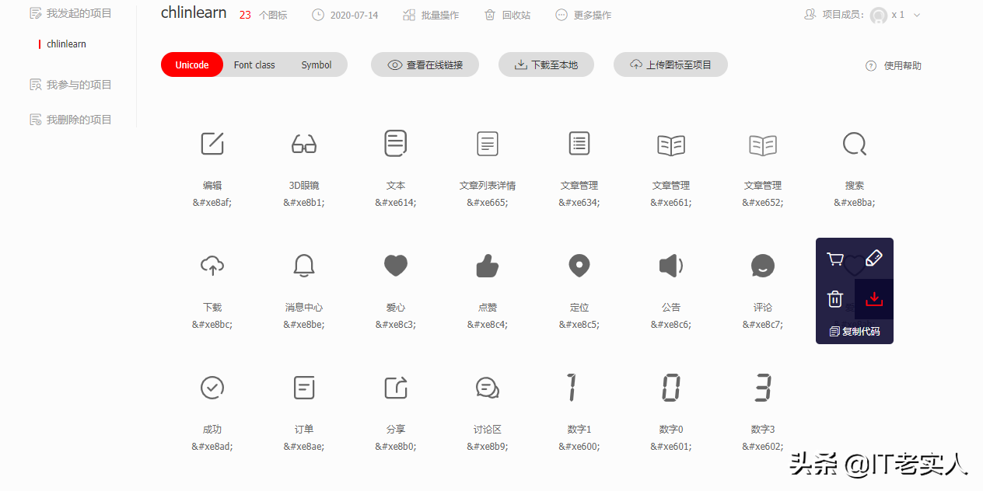The height and width of the screenshot is (491, 983).
Task: Click the 公告 speaker icon
Action: coord(670,265)
